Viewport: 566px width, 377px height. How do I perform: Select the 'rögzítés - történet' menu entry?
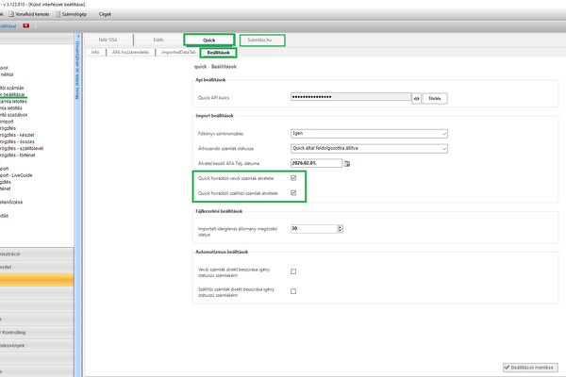(18, 156)
